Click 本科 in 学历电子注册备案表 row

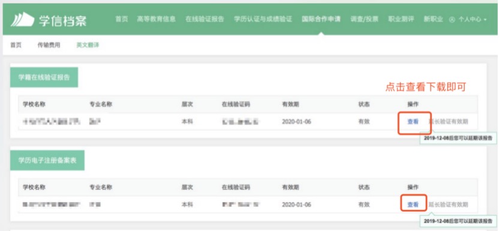tap(187, 205)
